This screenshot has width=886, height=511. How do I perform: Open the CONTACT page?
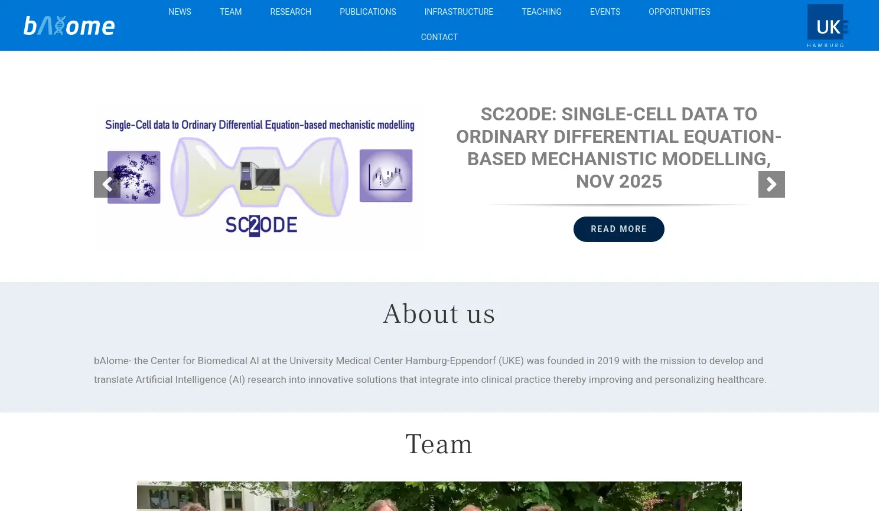click(439, 37)
